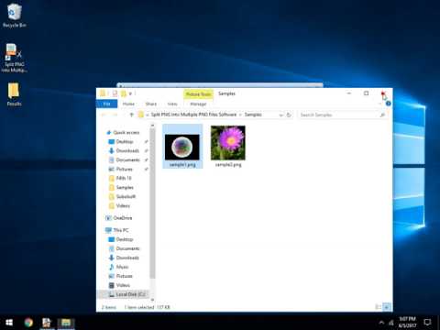Open the Recycle Bin desktop icon
The width and height of the screenshot is (440, 330).
[x=14, y=16]
